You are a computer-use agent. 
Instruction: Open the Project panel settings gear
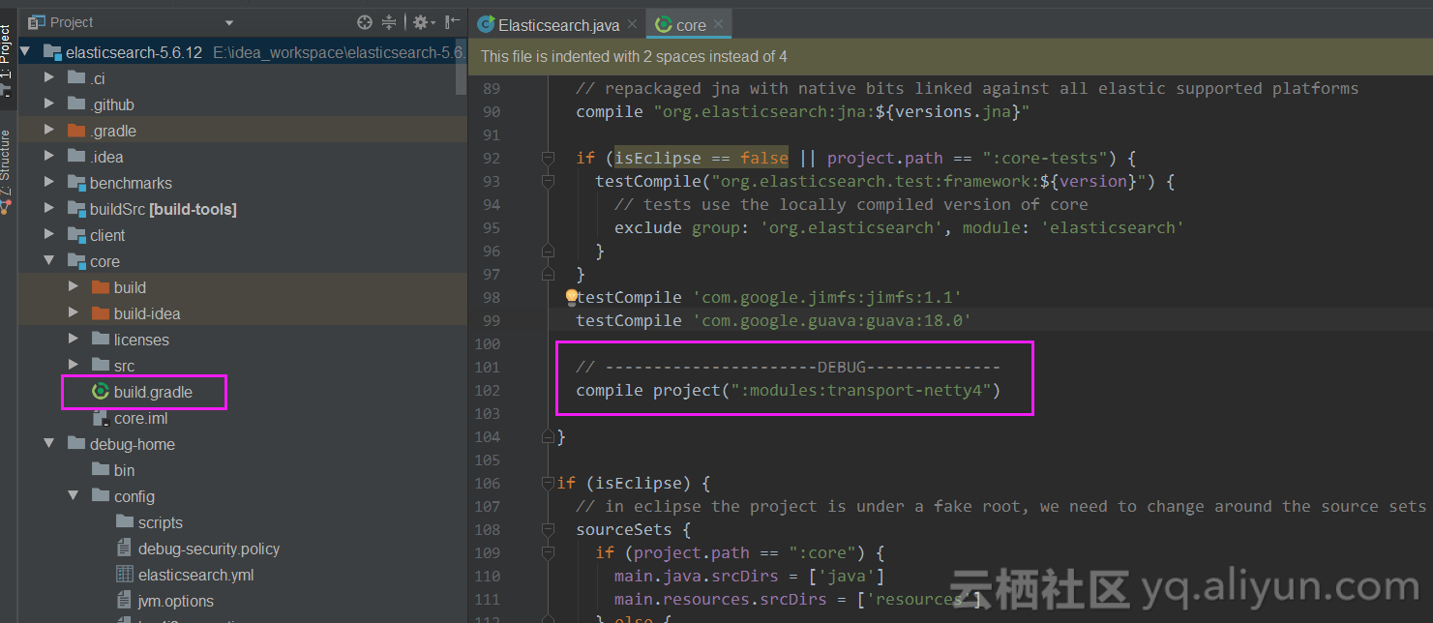[x=421, y=21]
